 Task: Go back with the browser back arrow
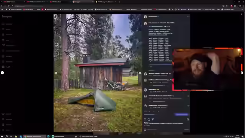(x=2, y=6)
